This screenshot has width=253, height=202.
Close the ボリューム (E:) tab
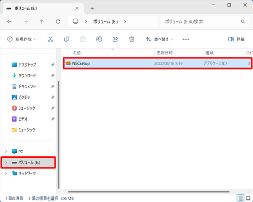[x=77, y=8]
